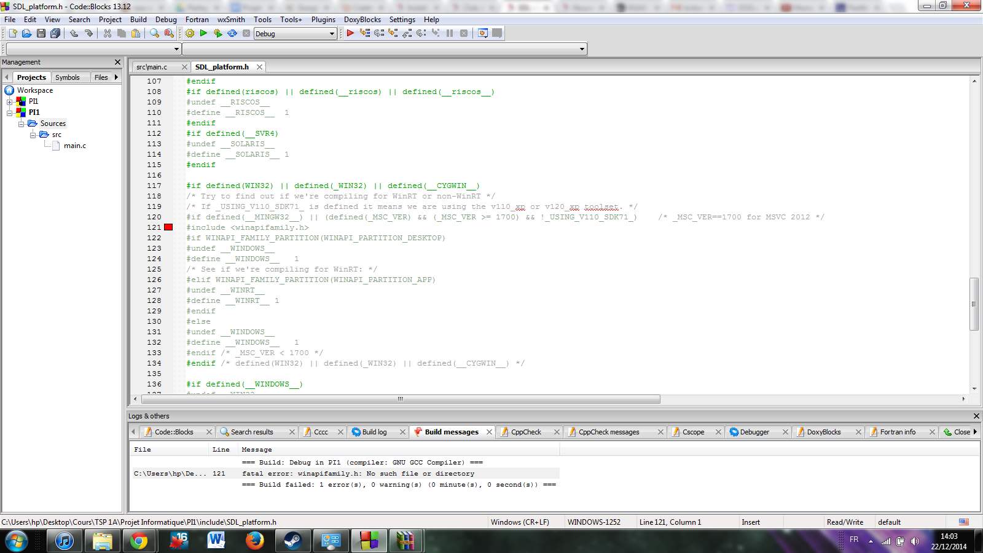
Task: Open the Settings menu
Action: pos(402,20)
